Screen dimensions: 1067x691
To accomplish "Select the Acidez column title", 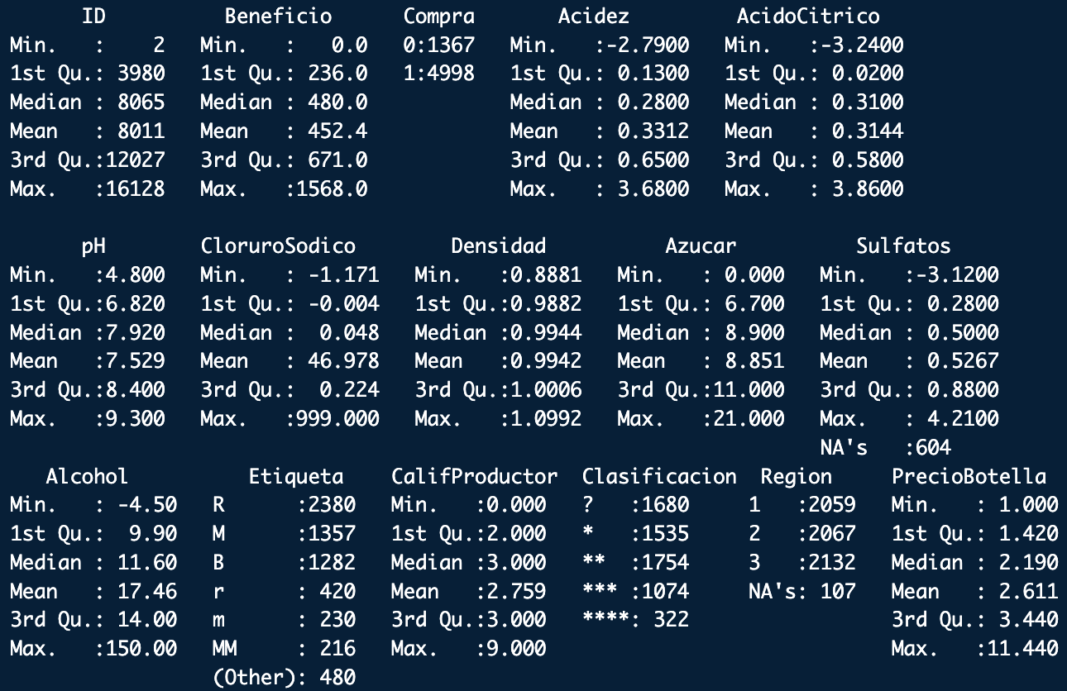I will pos(593,17).
